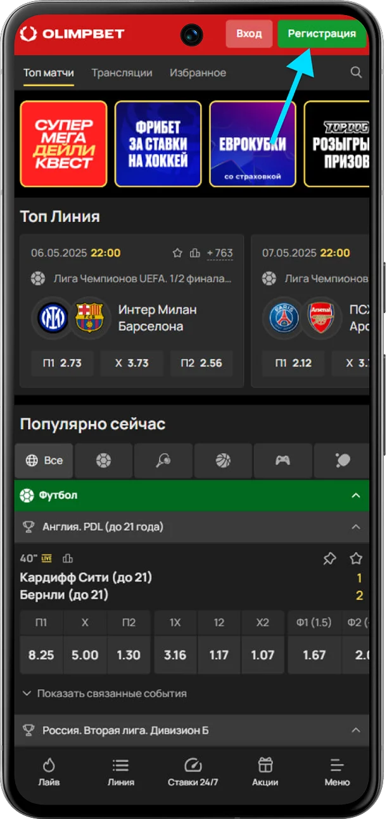Image resolution: width=387 pixels, height=819 pixels.
Task: Switch to the Избранное tab
Action: point(198,73)
